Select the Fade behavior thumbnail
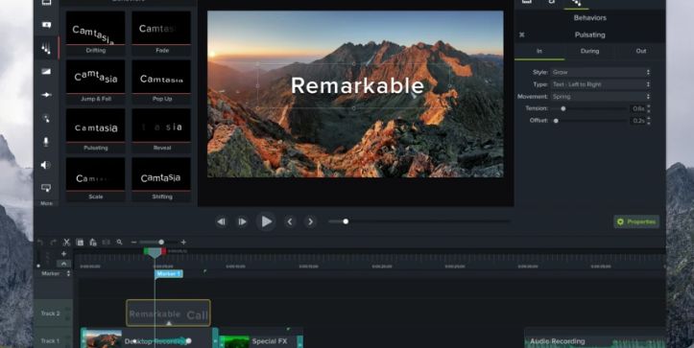The image size is (694, 348). pyautogui.click(x=161, y=34)
